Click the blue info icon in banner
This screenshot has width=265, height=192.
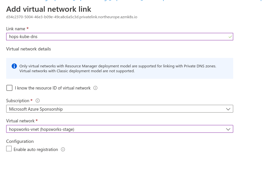coord(14,66)
